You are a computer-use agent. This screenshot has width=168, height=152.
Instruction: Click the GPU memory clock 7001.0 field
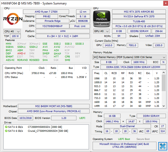click(132, 45)
